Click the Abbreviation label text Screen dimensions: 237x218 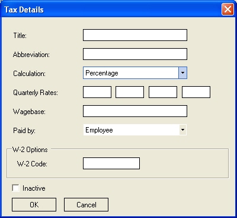(31, 55)
